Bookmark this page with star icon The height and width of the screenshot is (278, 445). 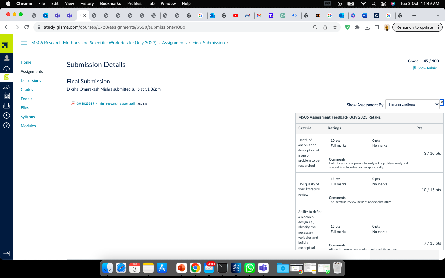pyautogui.click(x=335, y=27)
